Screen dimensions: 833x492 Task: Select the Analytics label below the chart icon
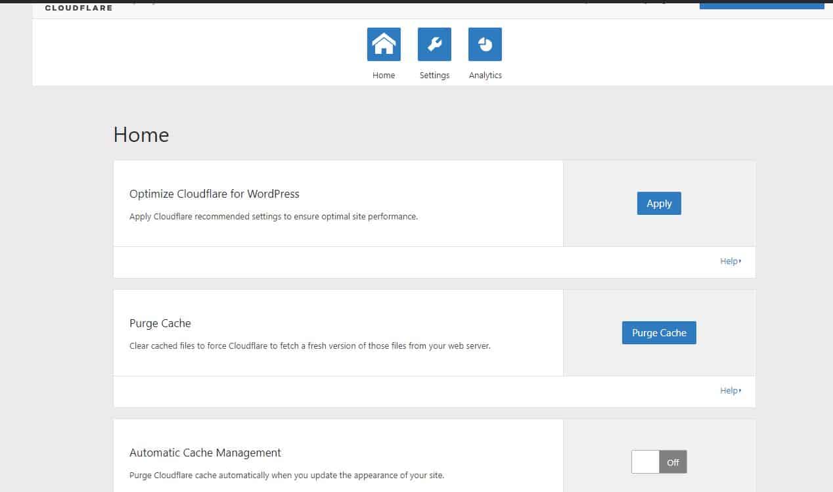(x=485, y=76)
